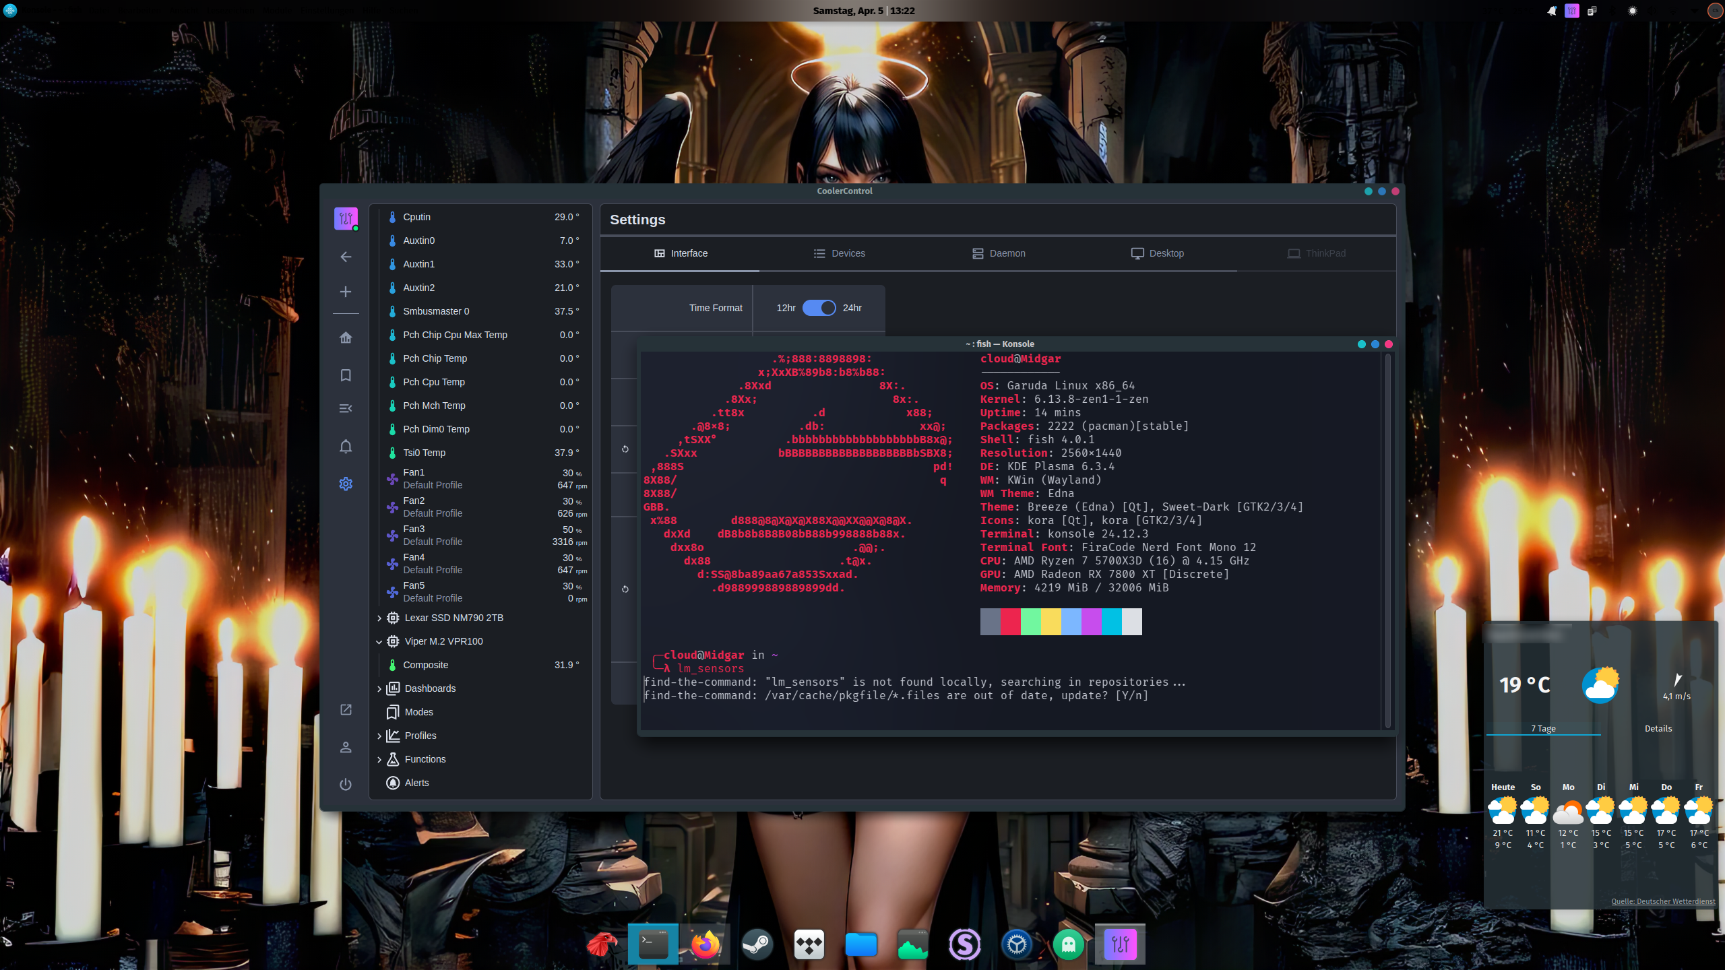The width and height of the screenshot is (1725, 970).
Task: Click the settings gear sidebar icon
Action: (346, 484)
